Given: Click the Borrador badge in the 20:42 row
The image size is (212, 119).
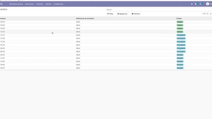Looking at the screenshot, I should point(180,55).
